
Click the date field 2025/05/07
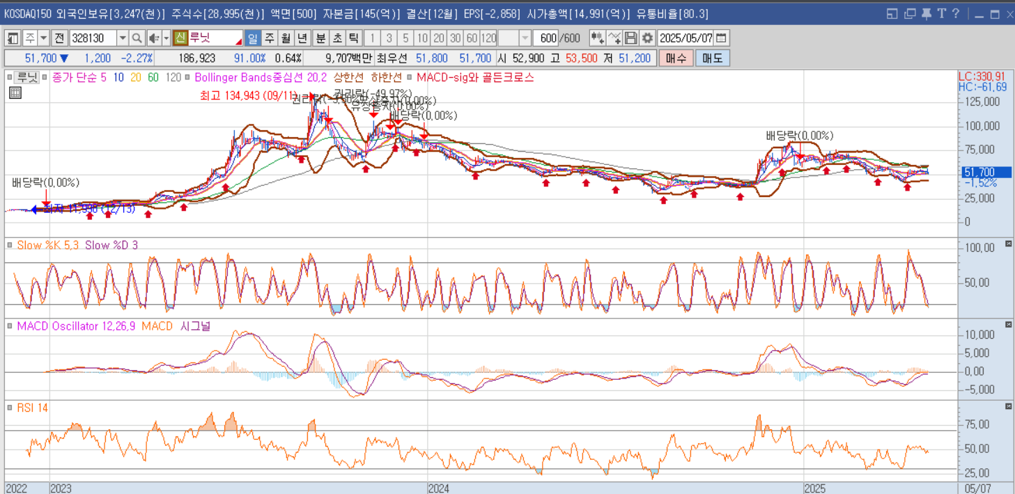685,38
